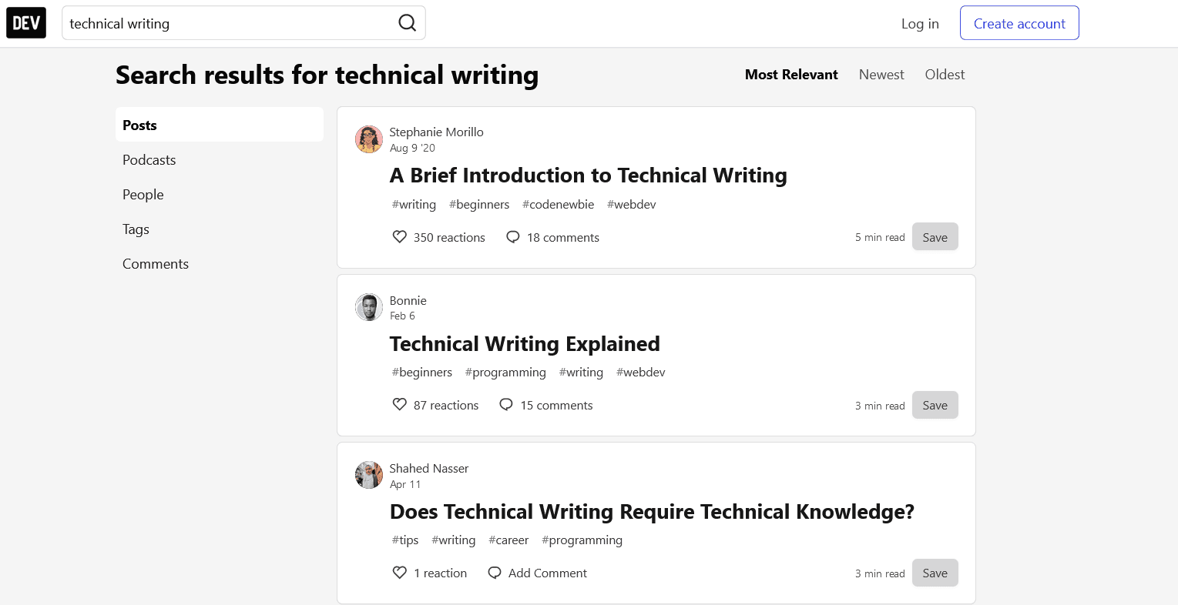Filter search results by People
This screenshot has width=1178, height=605.
pyautogui.click(x=143, y=195)
